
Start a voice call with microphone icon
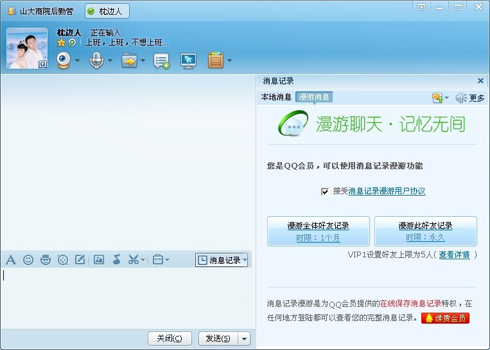click(x=96, y=60)
